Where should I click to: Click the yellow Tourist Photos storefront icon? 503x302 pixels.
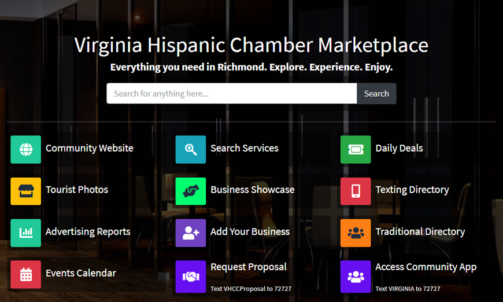tap(25, 191)
